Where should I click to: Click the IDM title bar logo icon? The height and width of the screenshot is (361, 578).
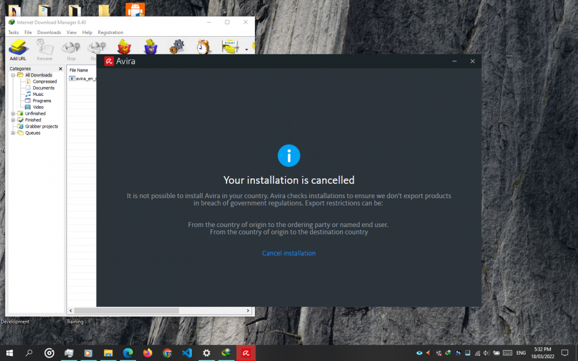click(x=12, y=22)
